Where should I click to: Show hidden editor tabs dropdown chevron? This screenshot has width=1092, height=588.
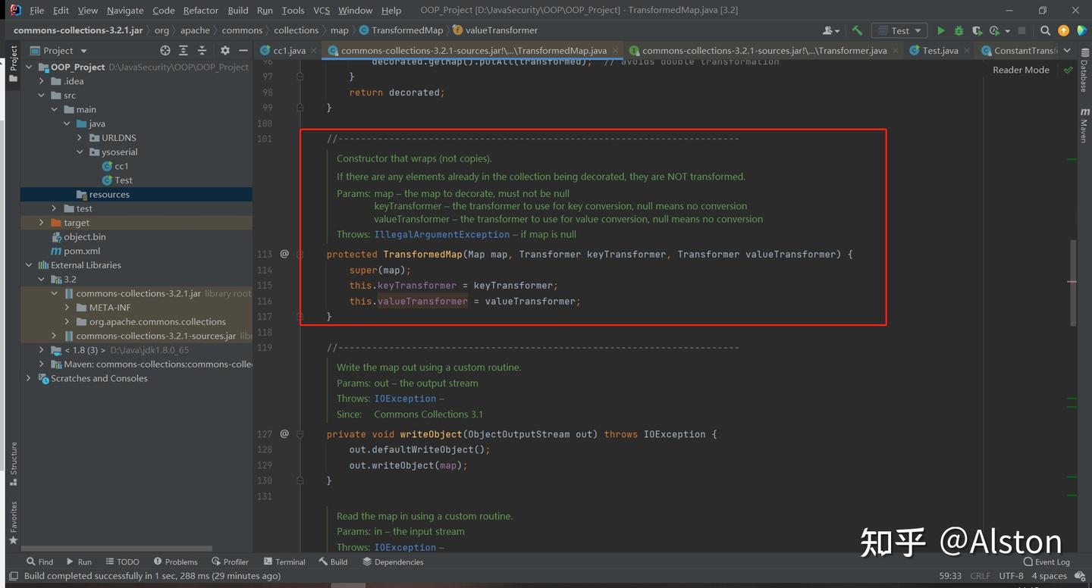coord(1067,51)
